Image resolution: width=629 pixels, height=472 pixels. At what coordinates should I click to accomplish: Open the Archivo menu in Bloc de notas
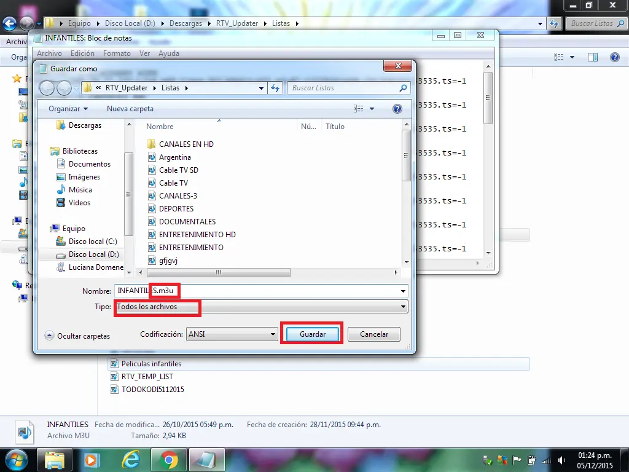coord(49,53)
